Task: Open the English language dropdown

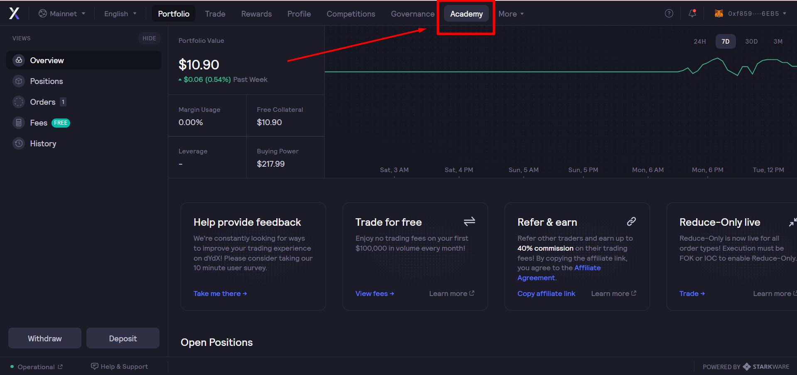Action: point(120,14)
